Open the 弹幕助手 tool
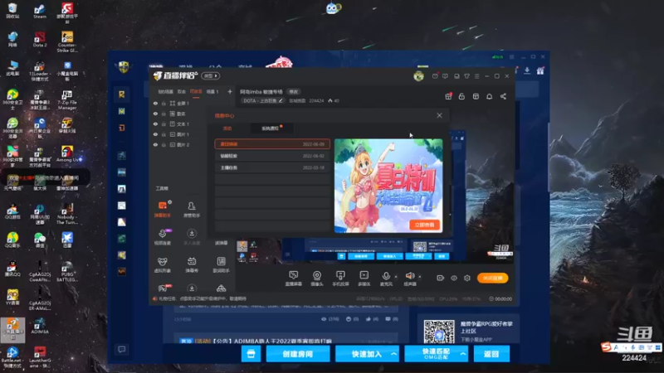 (x=162, y=209)
